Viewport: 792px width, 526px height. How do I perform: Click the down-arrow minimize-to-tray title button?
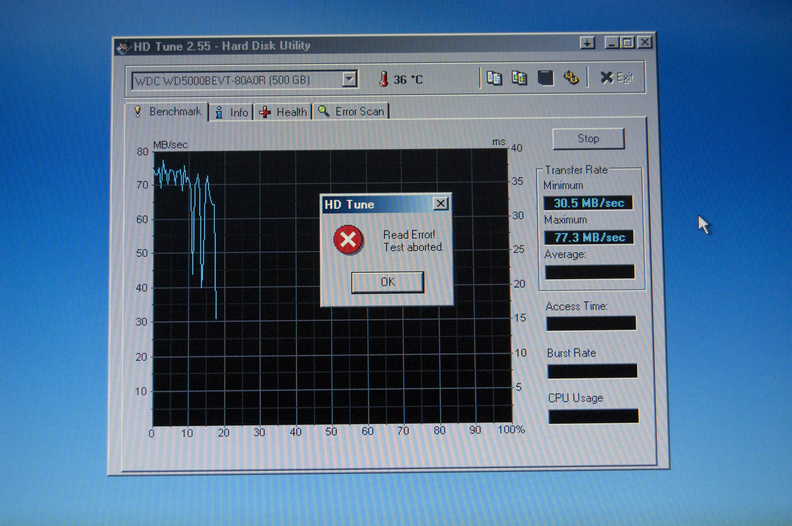(587, 43)
